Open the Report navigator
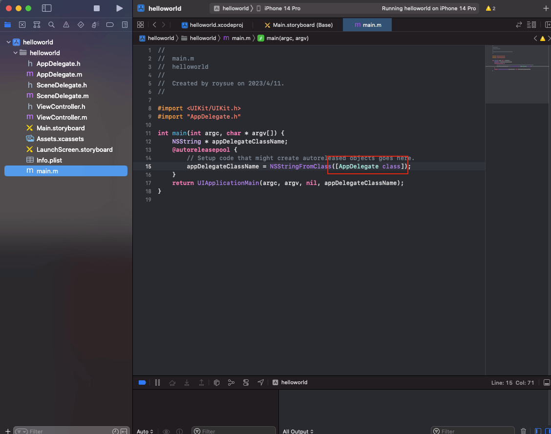 click(125, 24)
